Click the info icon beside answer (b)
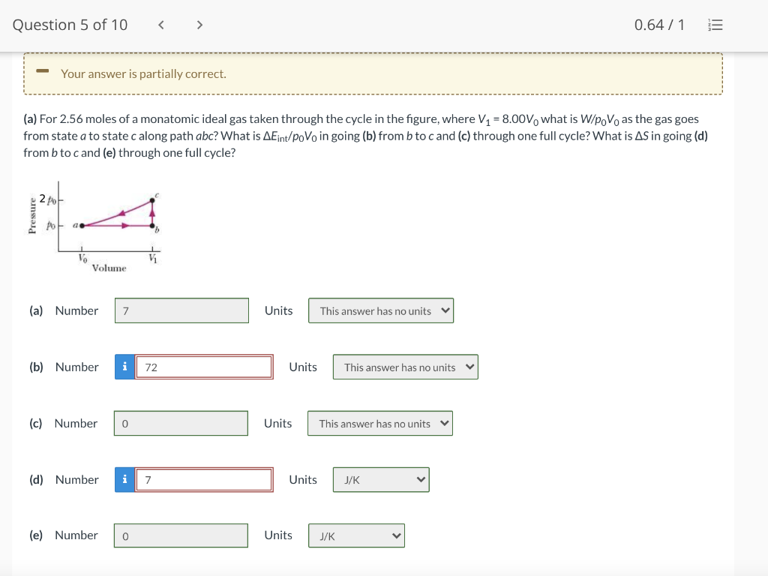Viewport: 768px width, 576px height. point(124,367)
